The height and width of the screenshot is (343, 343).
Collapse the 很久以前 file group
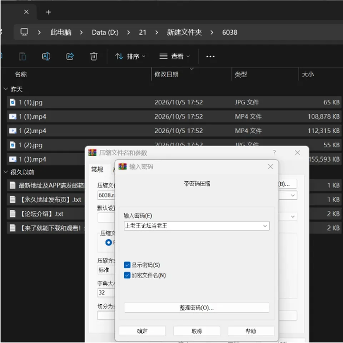coord(6,172)
